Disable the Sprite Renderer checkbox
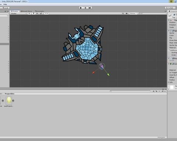The width and height of the screenshot is (177, 141). pyautogui.click(x=173, y=31)
